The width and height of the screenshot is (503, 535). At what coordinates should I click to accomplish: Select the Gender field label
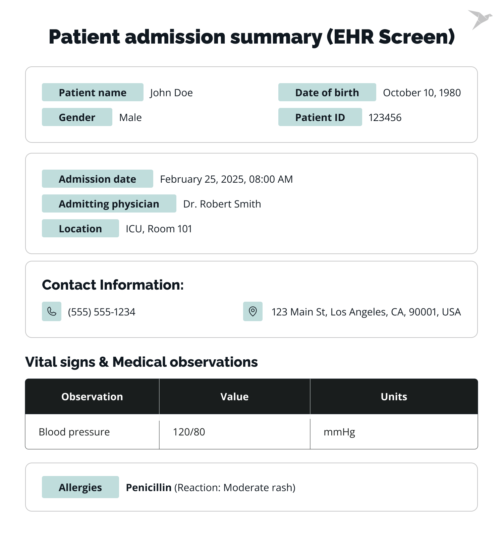[x=77, y=117]
